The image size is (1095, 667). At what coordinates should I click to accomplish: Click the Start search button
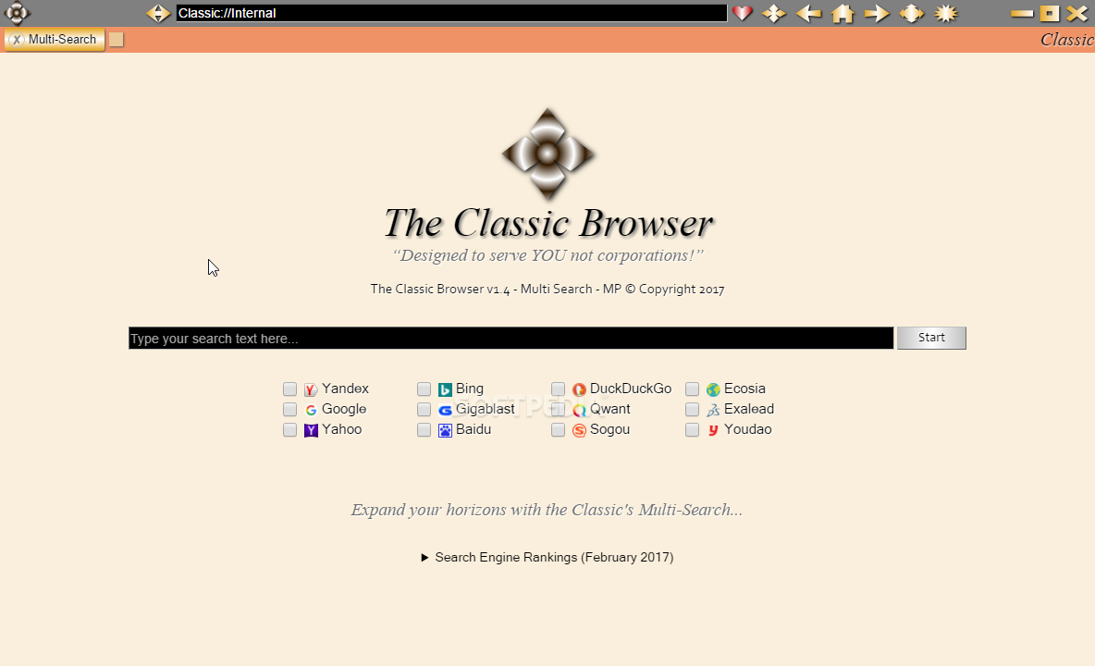pyautogui.click(x=931, y=338)
